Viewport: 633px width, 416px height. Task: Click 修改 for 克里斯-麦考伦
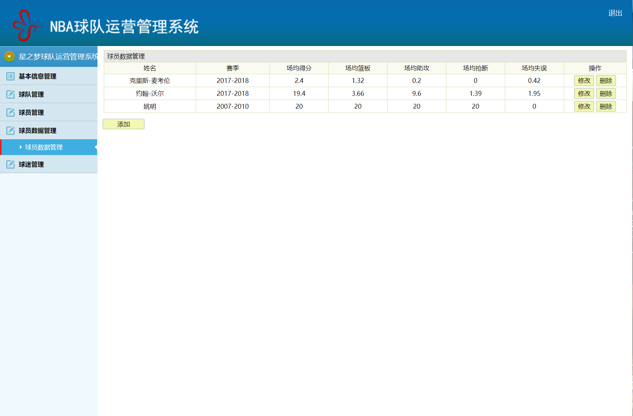click(584, 80)
